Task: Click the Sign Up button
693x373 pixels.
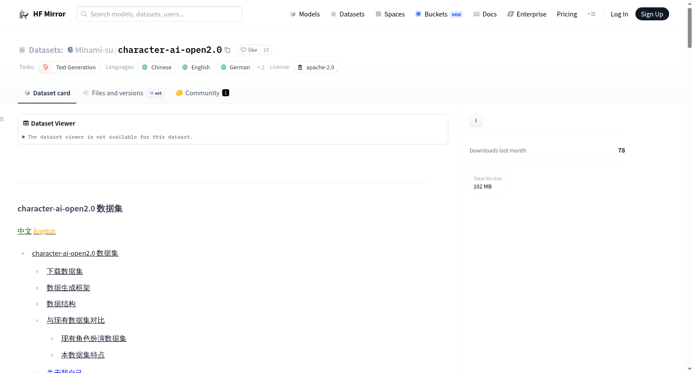Action: 652,14
